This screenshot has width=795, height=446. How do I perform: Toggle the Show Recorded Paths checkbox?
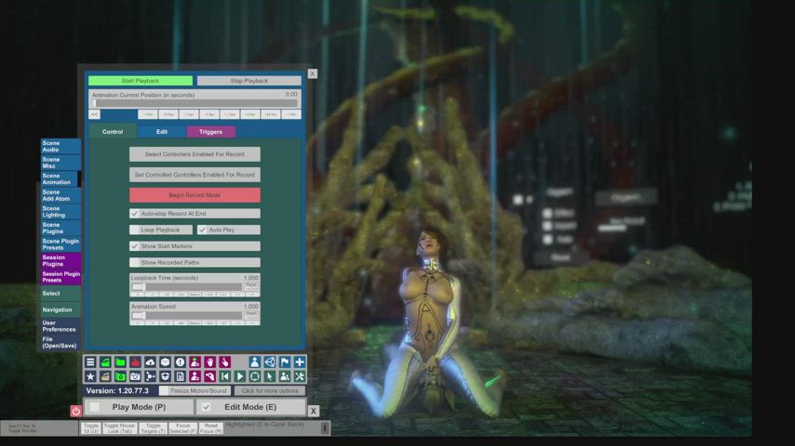coord(195,263)
